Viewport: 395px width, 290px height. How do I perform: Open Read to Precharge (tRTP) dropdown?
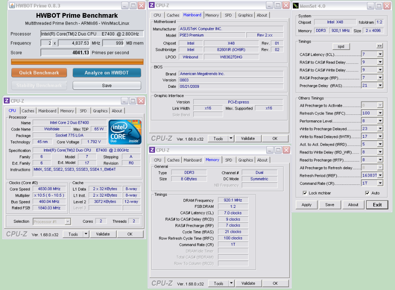(x=380, y=160)
